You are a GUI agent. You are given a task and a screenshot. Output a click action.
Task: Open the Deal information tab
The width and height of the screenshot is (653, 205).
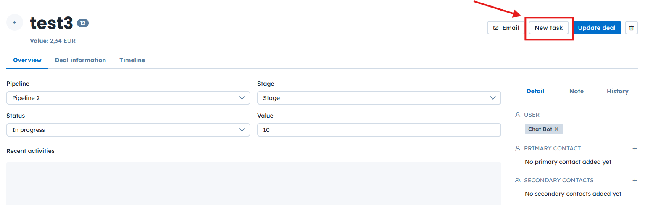(80, 60)
